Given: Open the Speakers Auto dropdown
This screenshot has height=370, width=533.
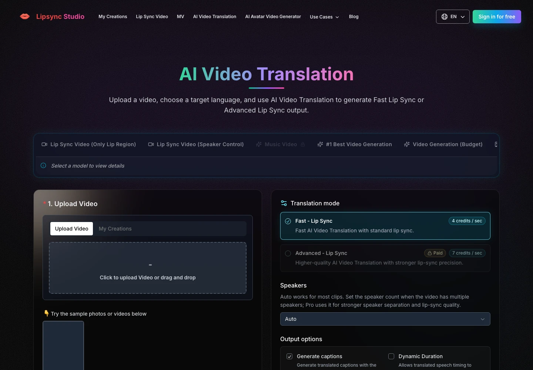Looking at the screenshot, I should coord(385,319).
